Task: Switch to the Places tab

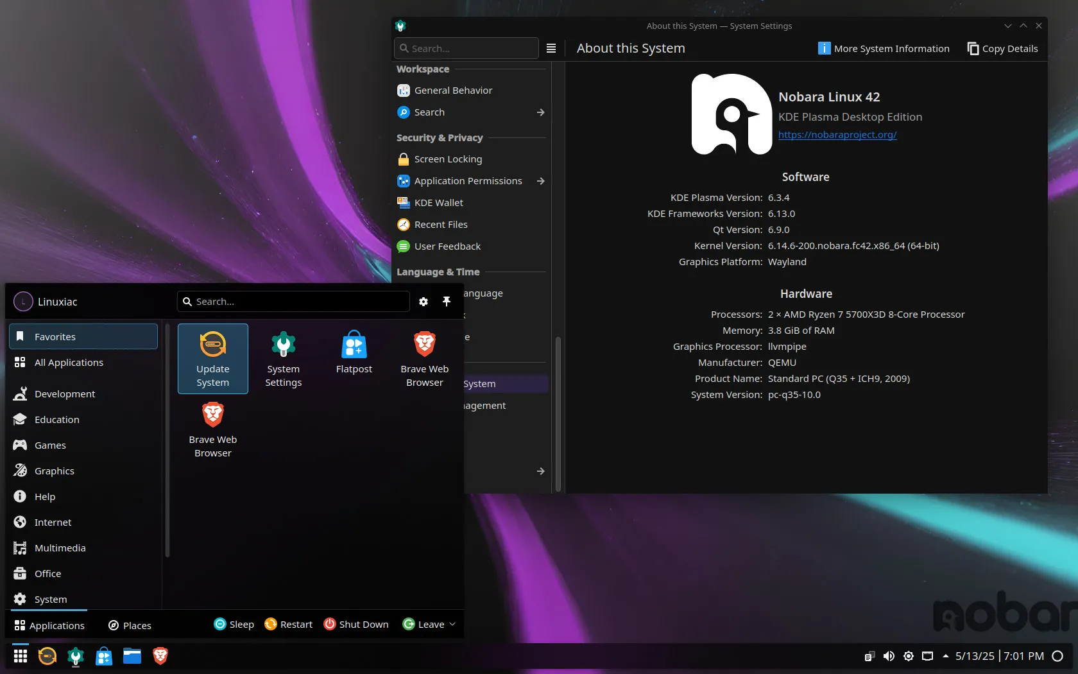Action: click(x=129, y=625)
